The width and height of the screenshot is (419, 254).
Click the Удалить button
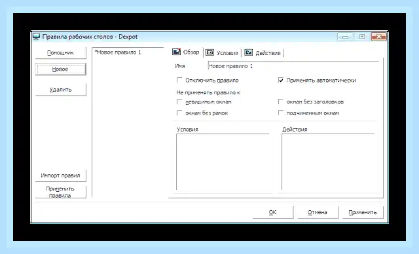click(x=61, y=90)
